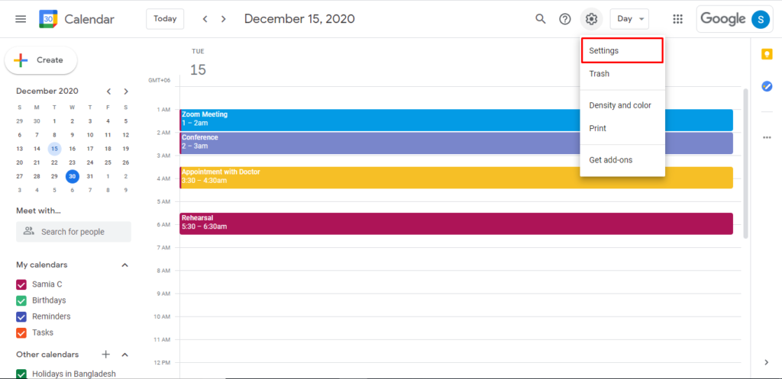Viewport: 782px width, 379px height.
Task: Open the Rehearsal event block
Action: coord(456,223)
